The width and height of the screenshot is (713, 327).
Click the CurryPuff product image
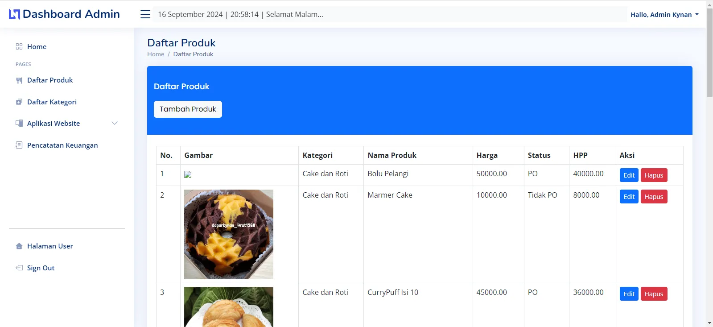point(229,307)
